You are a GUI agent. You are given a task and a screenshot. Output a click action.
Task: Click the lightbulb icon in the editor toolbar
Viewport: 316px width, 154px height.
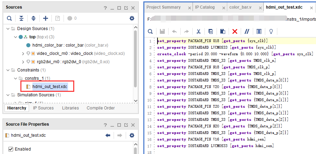[271, 31]
